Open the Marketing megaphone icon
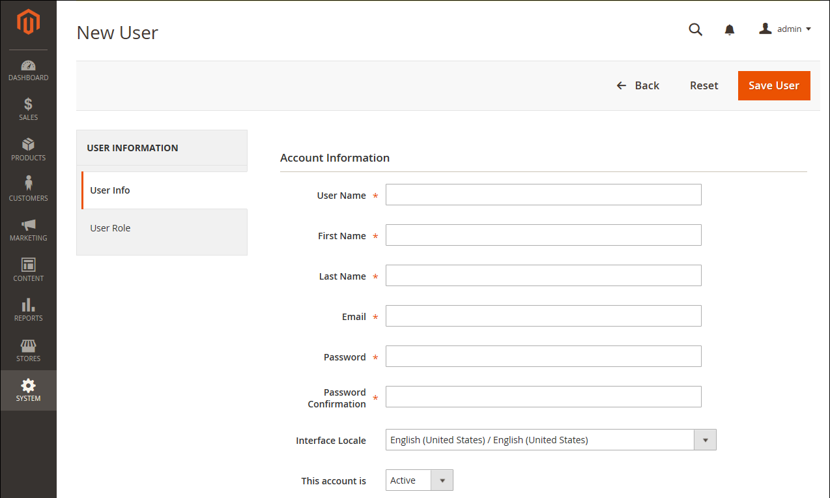 [x=28, y=225]
